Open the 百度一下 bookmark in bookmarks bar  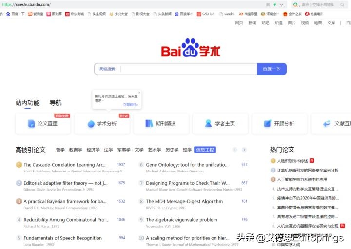tap(16, 14)
